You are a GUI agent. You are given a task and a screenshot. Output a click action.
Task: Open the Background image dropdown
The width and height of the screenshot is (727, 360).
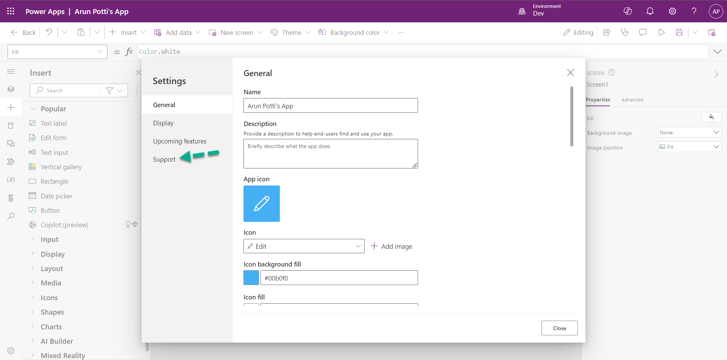pos(689,132)
